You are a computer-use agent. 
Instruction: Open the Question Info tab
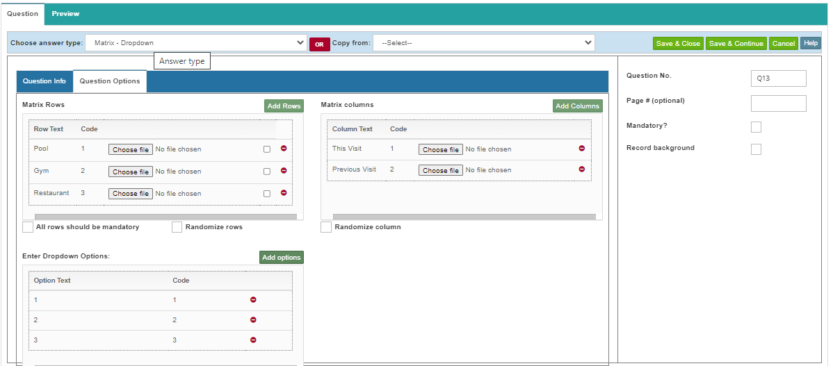pos(45,81)
